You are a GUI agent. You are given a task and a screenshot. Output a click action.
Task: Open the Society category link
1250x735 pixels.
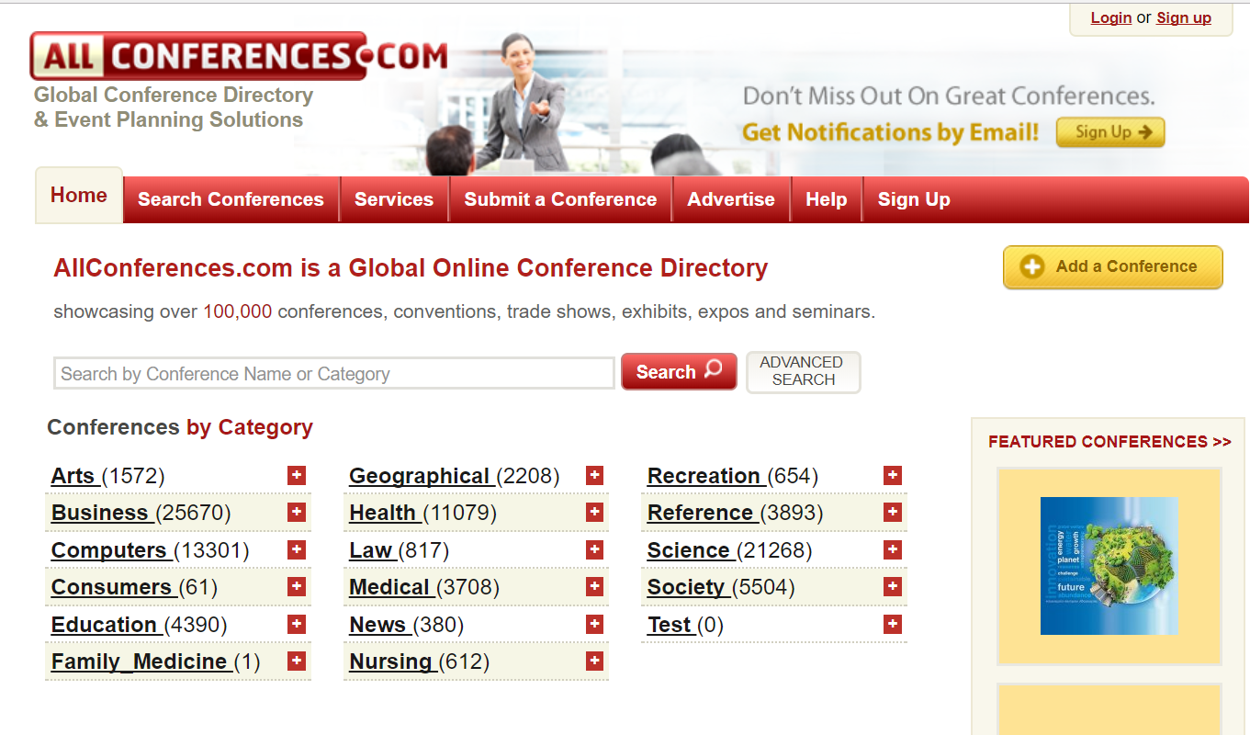(x=687, y=587)
